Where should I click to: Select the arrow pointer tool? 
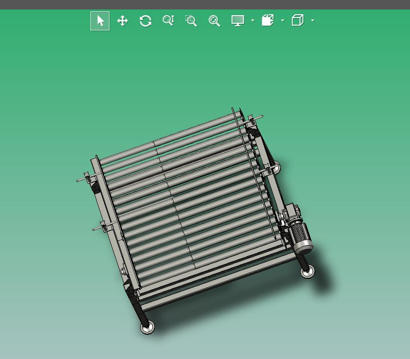[x=100, y=21]
